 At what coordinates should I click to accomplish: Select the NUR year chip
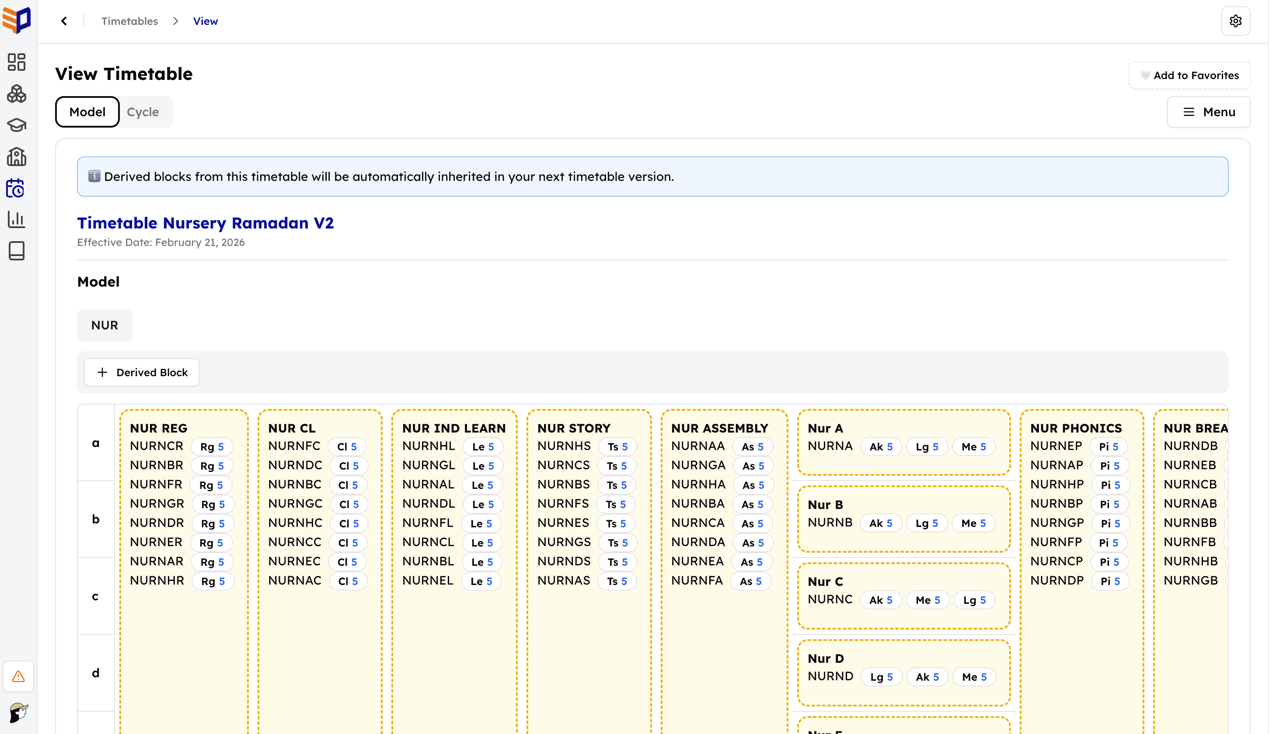point(105,325)
